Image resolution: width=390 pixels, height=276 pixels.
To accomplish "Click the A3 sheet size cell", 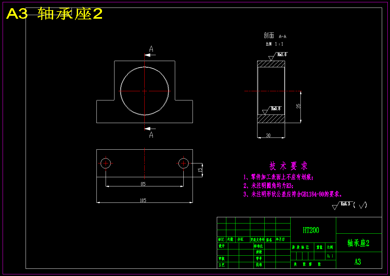I will (x=359, y=262).
